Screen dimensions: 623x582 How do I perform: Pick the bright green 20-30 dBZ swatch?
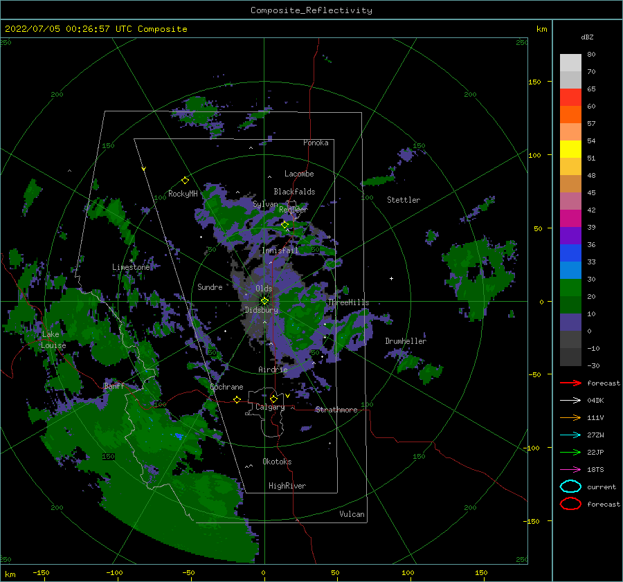(x=570, y=287)
